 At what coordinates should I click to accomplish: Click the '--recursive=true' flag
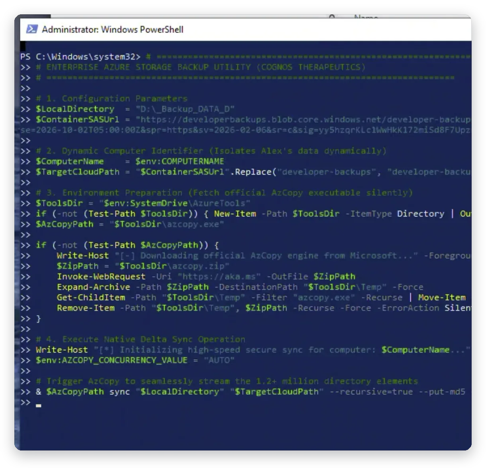point(371,392)
